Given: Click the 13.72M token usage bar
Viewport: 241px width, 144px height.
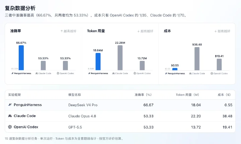Looking at the screenshot, I should 142,66.
